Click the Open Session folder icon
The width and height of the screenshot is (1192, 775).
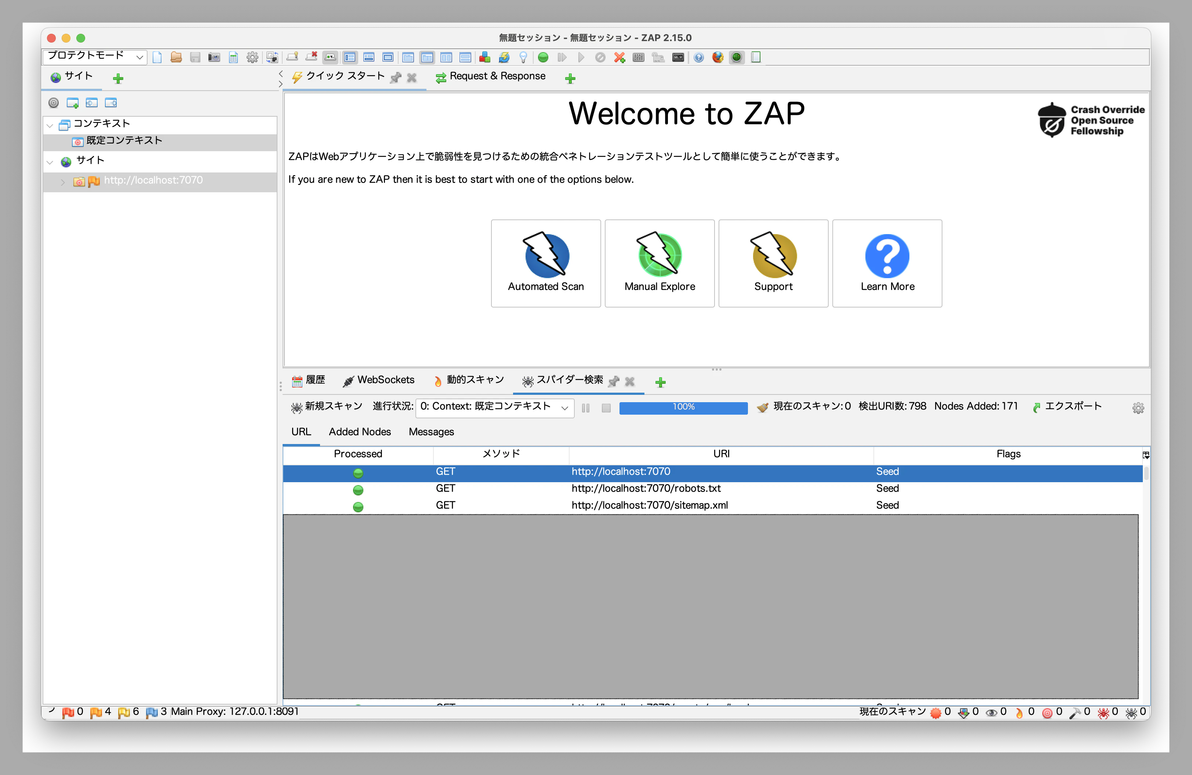click(x=176, y=58)
